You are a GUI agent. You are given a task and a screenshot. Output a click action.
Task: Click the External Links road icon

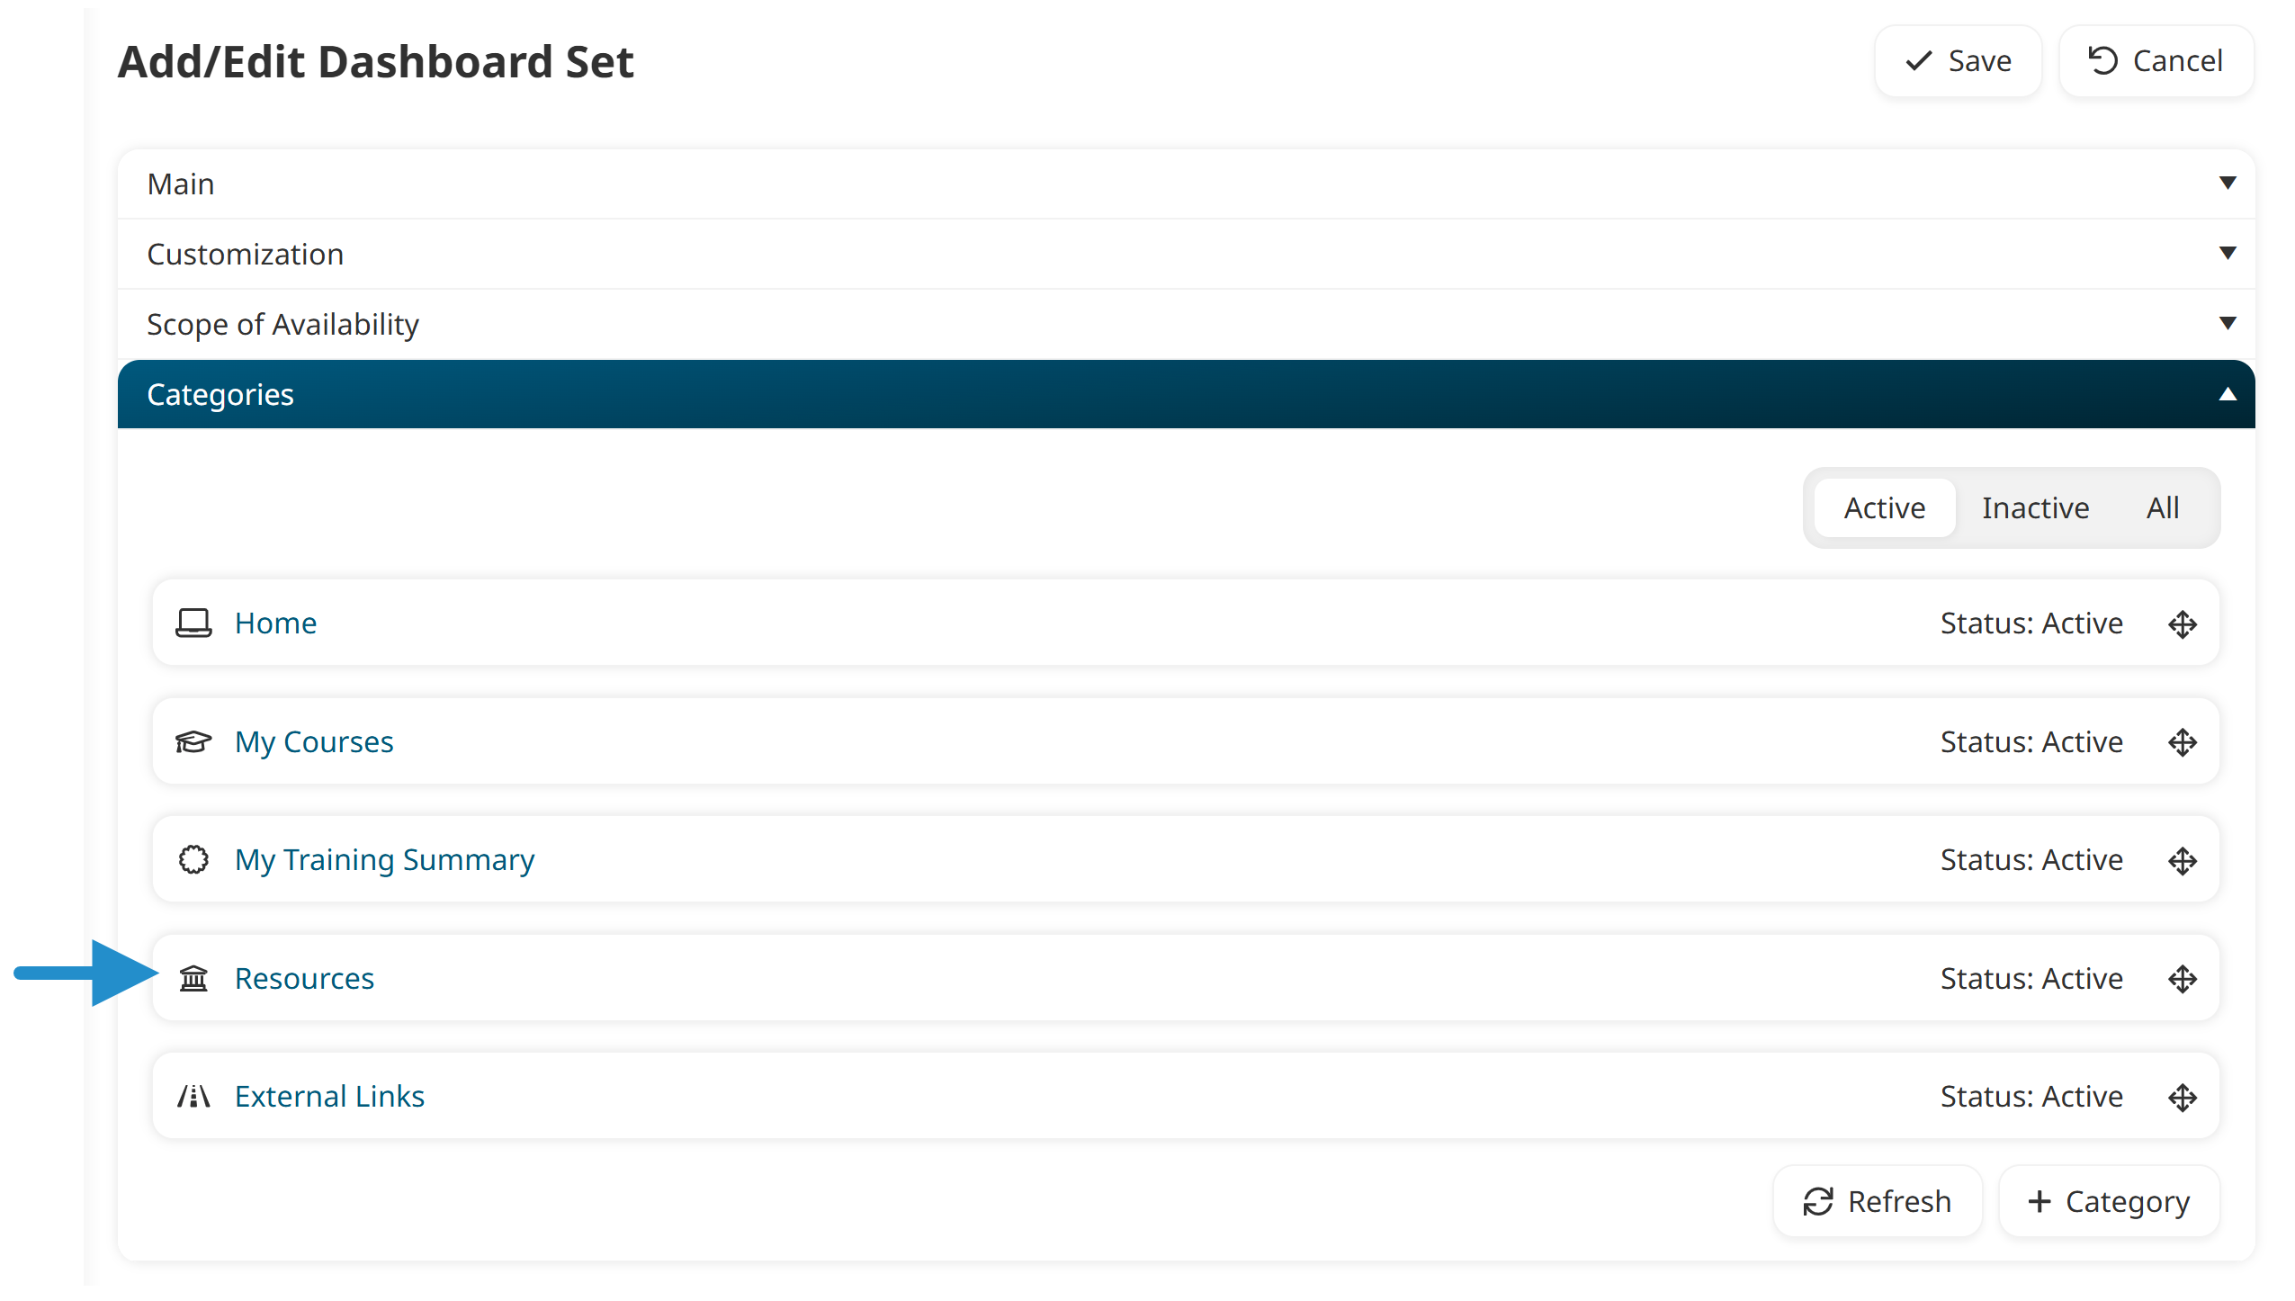[193, 1096]
